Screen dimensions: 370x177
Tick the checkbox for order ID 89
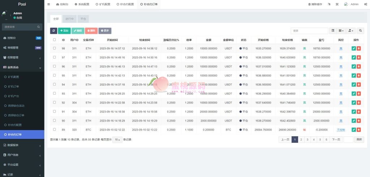[55, 129]
